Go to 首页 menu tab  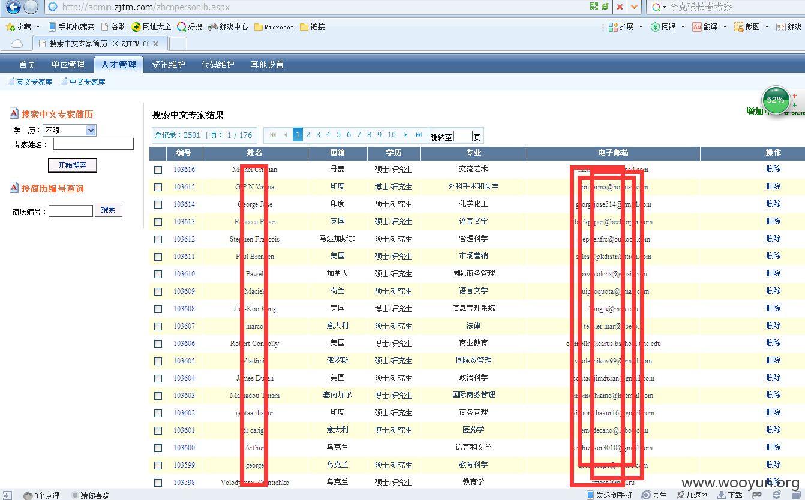click(x=27, y=65)
